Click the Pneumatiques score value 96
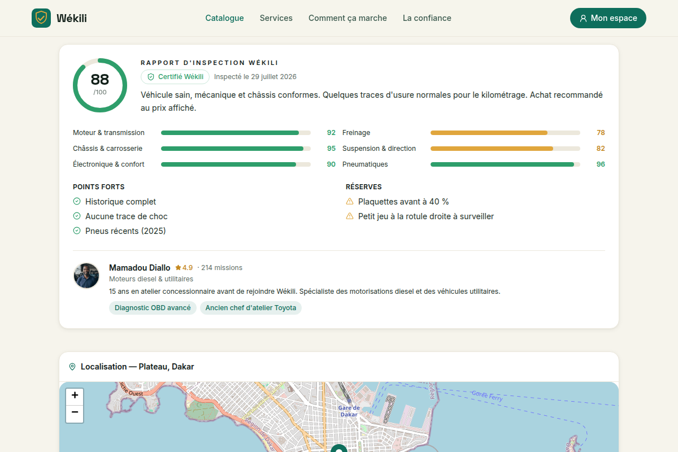The image size is (678, 452). click(x=601, y=164)
